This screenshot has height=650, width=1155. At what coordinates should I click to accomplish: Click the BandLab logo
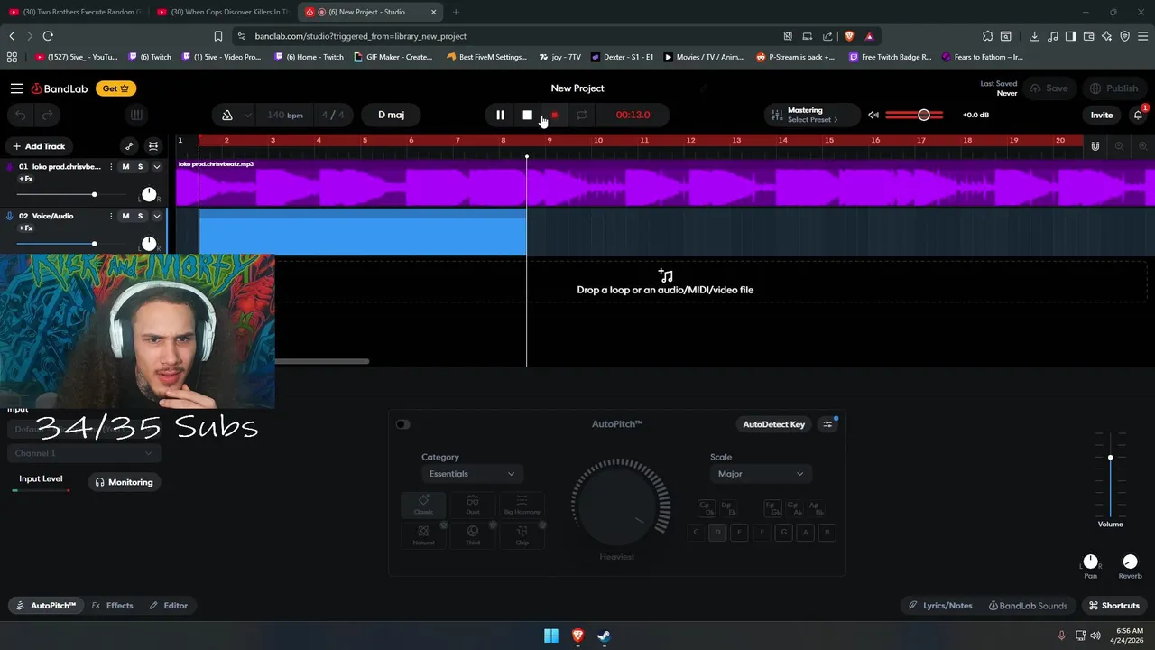point(60,88)
